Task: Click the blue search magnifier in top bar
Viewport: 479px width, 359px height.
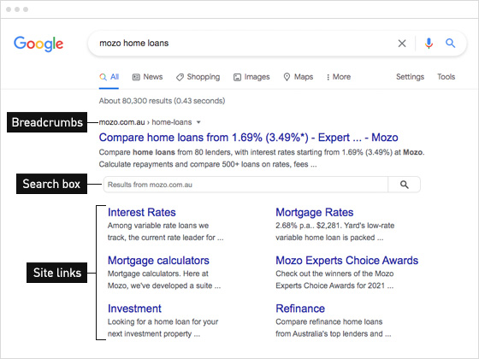Action: [x=450, y=43]
